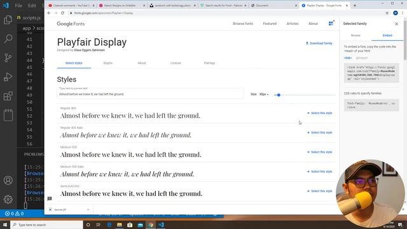Open the About nav link
This screenshot has height=229, width=407.
point(313,24)
